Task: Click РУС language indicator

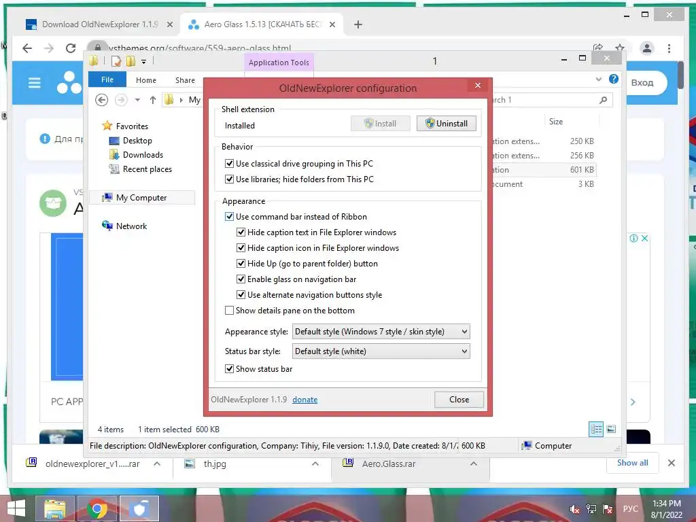Action: click(x=630, y=509)
